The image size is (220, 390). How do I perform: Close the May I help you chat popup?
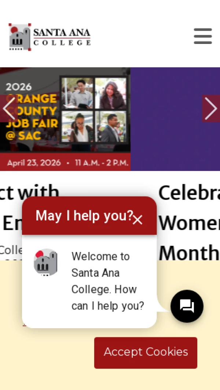pos(137,220)
